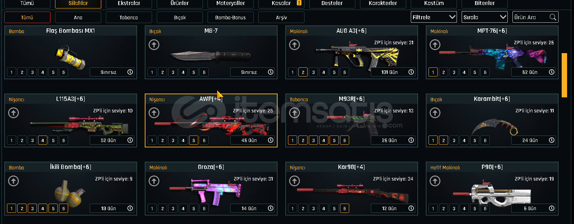The width and height of the screenshot is (574, 224).
Task: Click the upgrade arrow on Groza[+6] card
Action: click(x=154, y=181)
